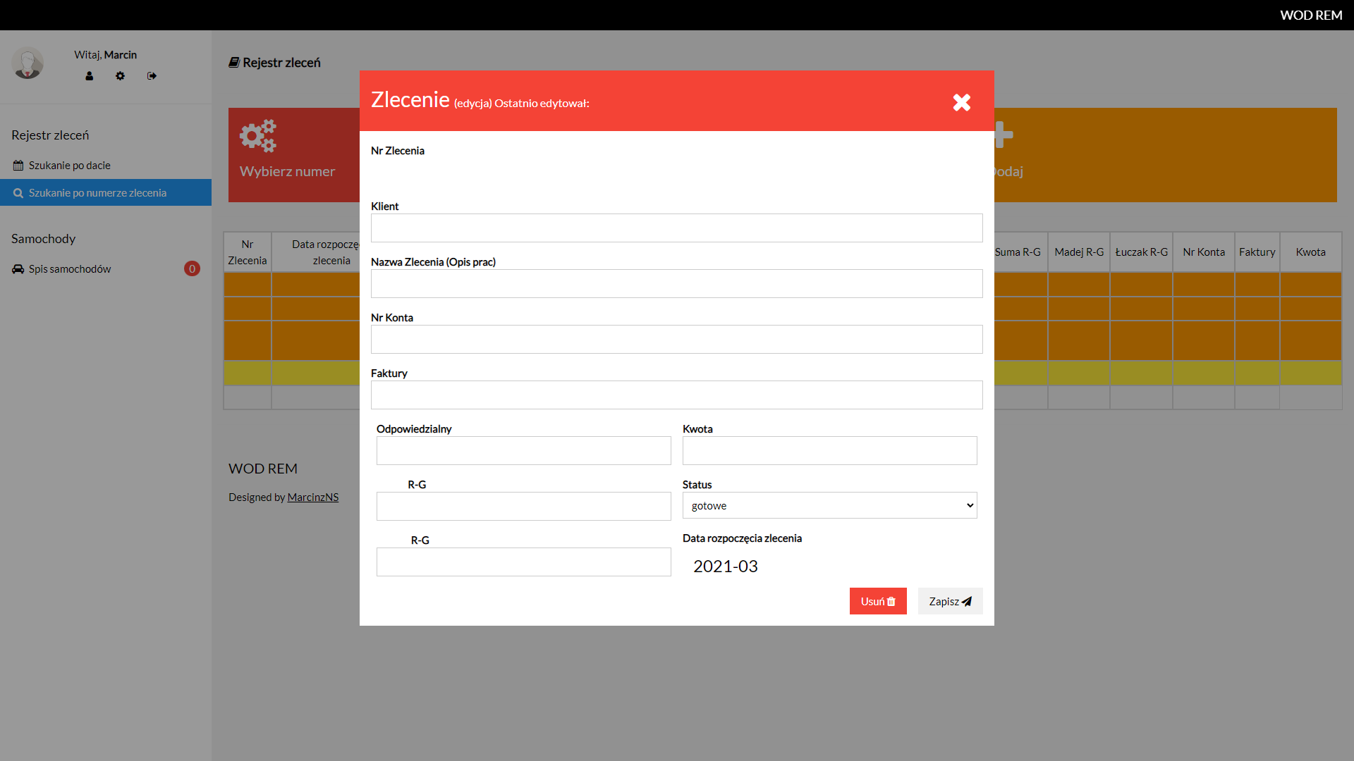This screenshot has width=1354, height=761.
Task: Click the Kwota input field
Action: pos(829,451)
